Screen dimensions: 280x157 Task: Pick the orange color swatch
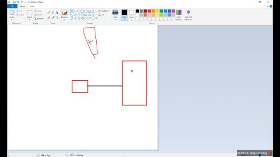(x=153, y=11)
